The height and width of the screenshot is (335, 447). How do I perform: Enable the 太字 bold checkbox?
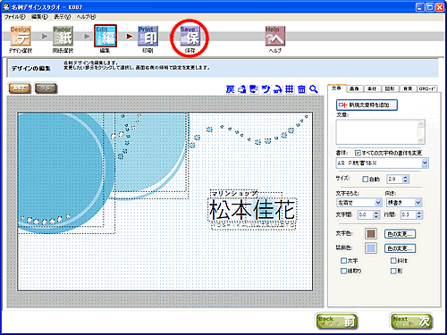pyautogui.click(x=343, y=261)
